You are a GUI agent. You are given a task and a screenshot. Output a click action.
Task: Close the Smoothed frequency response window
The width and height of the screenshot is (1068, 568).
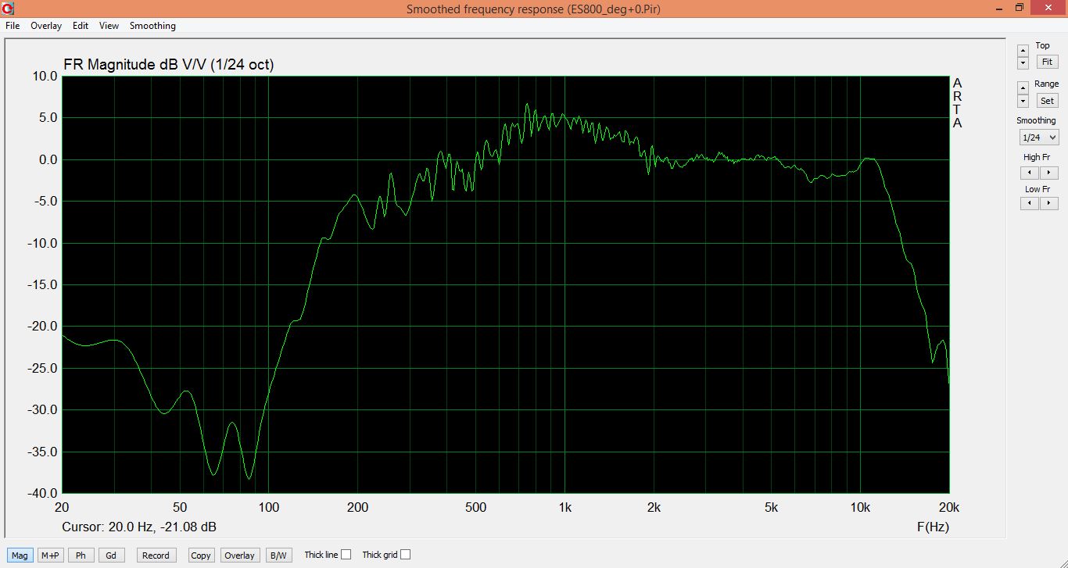(x=1048, y=8)
